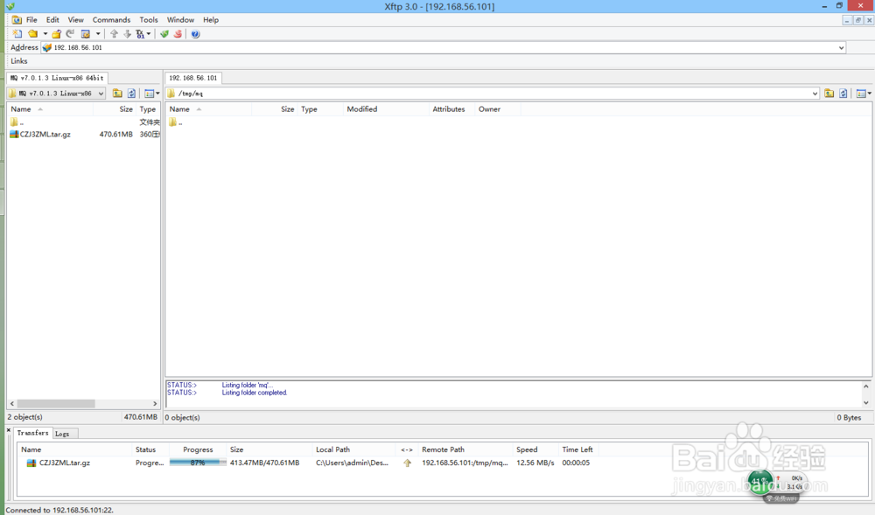Expand the remote path dropdown arrow
The image size is (875, 515).
click(x=815, y=94)
